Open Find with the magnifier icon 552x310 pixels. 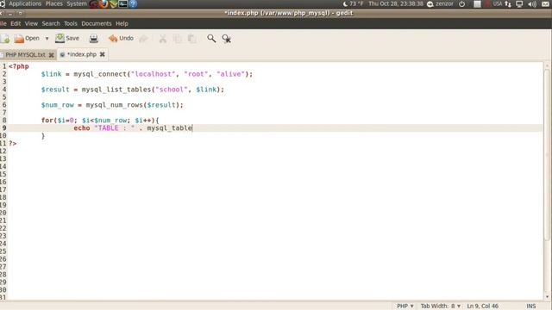211,38
